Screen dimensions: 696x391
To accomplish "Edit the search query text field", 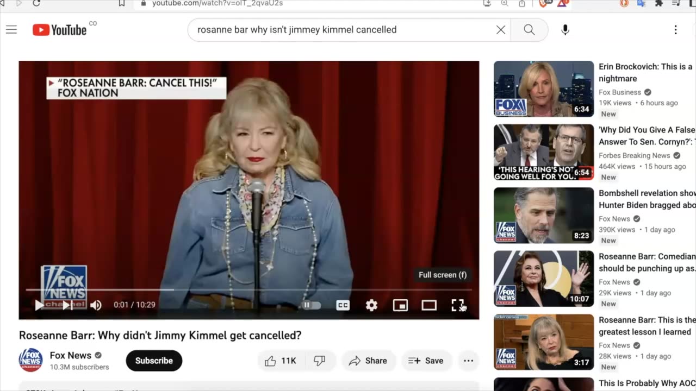I will (x=343, y=30).
